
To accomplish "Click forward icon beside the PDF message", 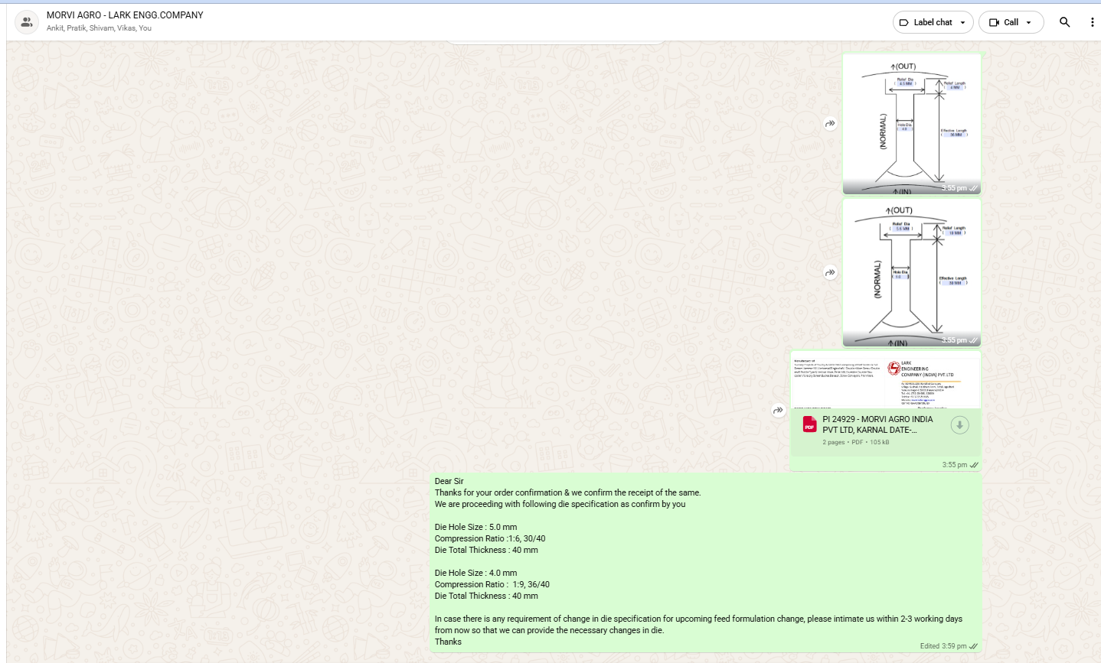I will pyautogui.click(x=778, y=411).
